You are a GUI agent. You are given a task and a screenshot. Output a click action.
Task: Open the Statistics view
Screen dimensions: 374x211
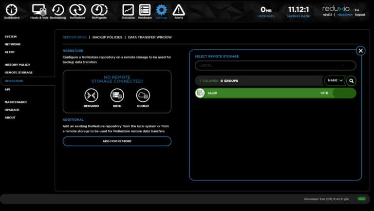click(x=128, y=12)
